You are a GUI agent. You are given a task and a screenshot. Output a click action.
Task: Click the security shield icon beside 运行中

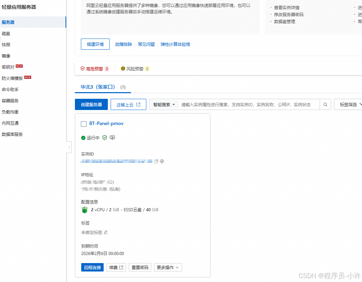[105, 138]
